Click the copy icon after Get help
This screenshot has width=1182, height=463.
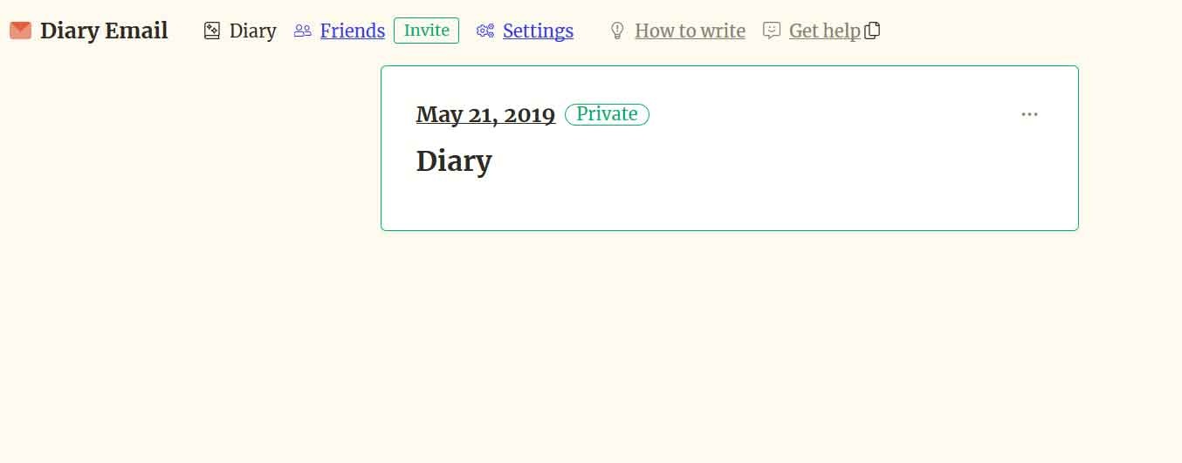[x=872, y=31]
